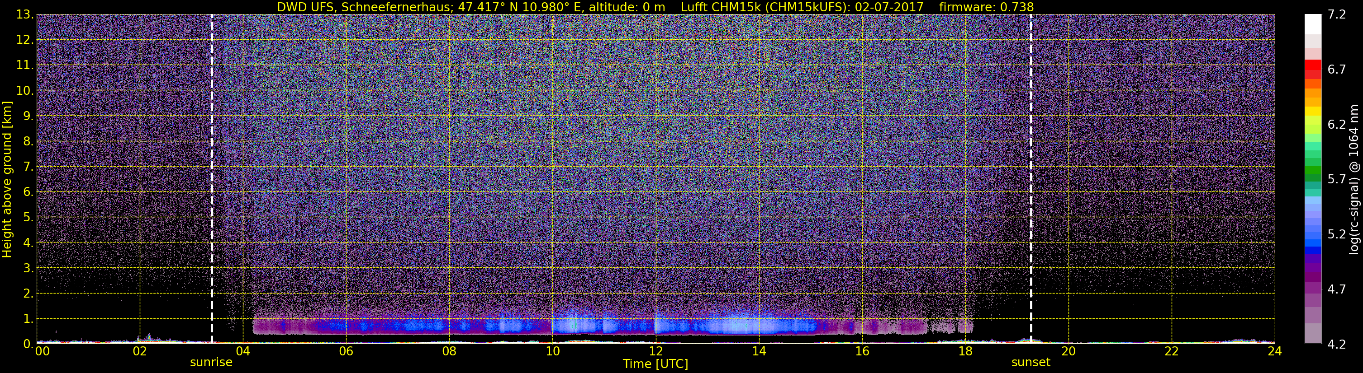Click the height axis label '10.'
This screenshot has width=1363, height=373.
click(x=25, y=90)
